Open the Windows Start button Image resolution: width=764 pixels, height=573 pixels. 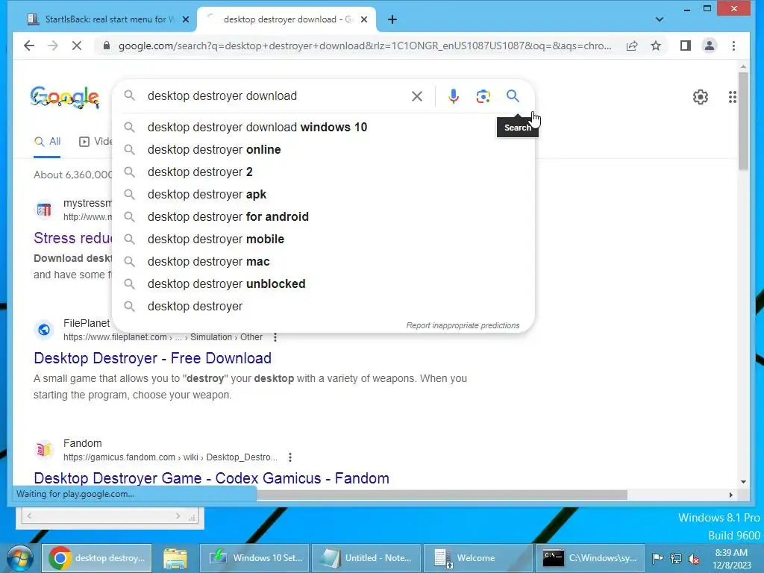tap(20, 558)
